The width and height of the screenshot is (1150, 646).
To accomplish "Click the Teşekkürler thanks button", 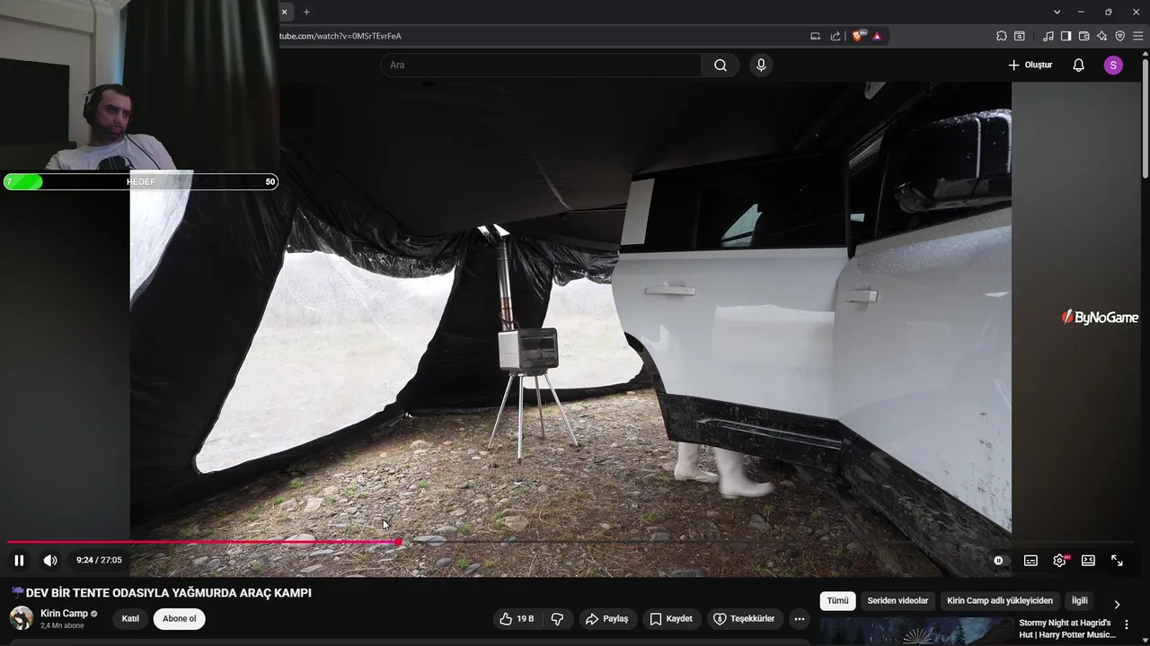I will [744, 618].
